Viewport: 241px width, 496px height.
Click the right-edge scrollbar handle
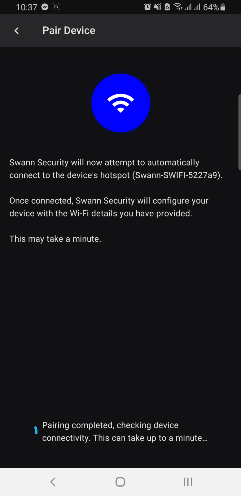tap(239, 132)
